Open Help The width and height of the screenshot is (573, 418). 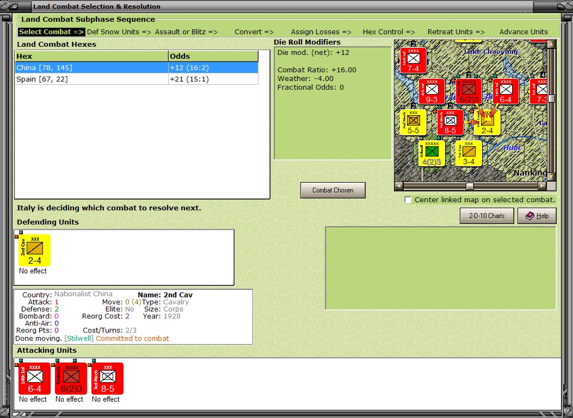pos(537,216)
